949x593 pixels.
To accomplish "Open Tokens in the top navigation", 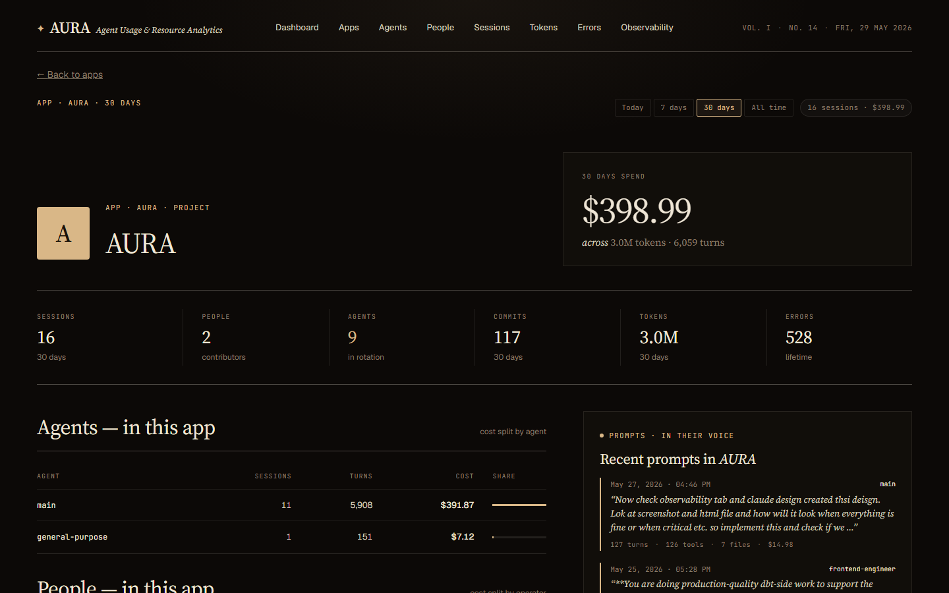I will point(544,28).
